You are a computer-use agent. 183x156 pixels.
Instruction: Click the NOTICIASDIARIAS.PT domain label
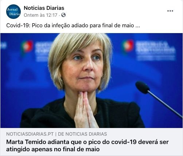(30, 134)
